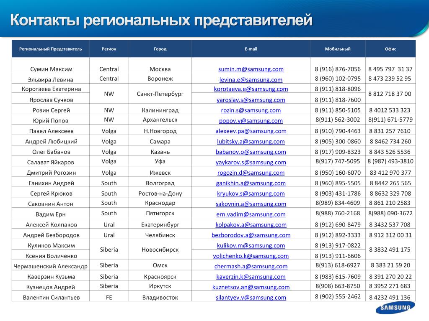Click office number '8 812 718 37 00'
429x321 pixels.
pos(390,94)
